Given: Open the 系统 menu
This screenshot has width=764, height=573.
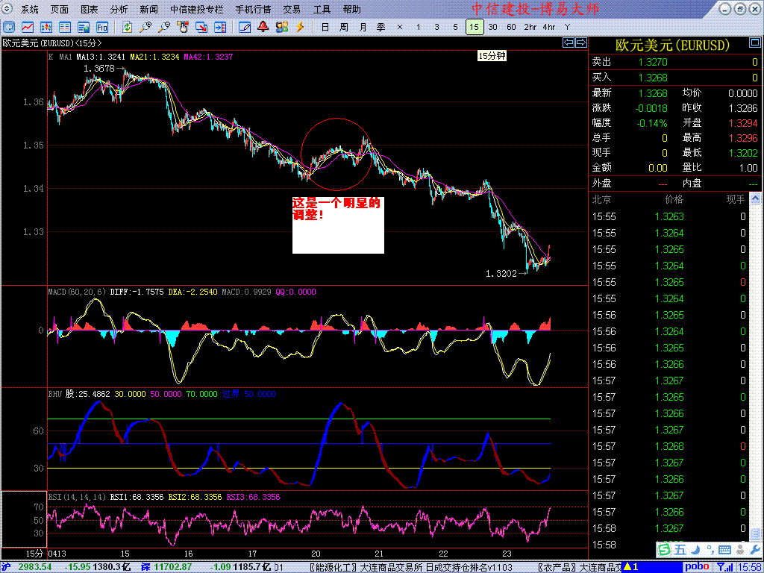Looking at the screenshot, I should [29, 9].
